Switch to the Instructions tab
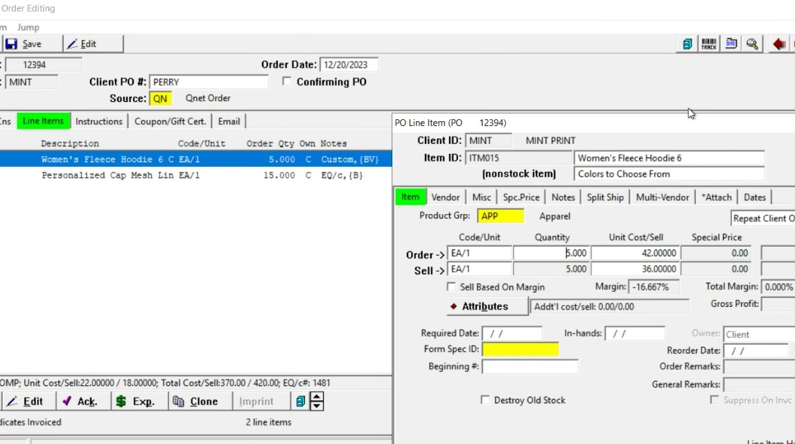This screenshot has height=444, width=795. [x=99, y=121]
